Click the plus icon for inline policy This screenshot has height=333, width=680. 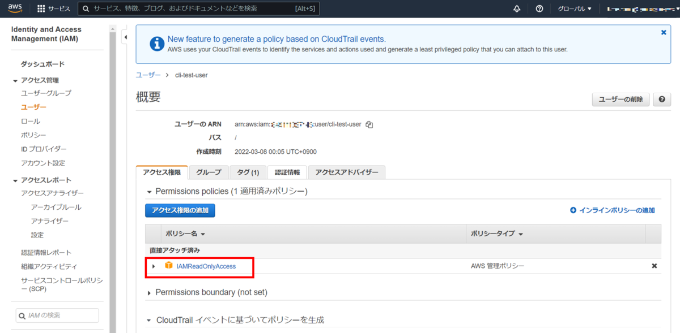click(573, 210)
